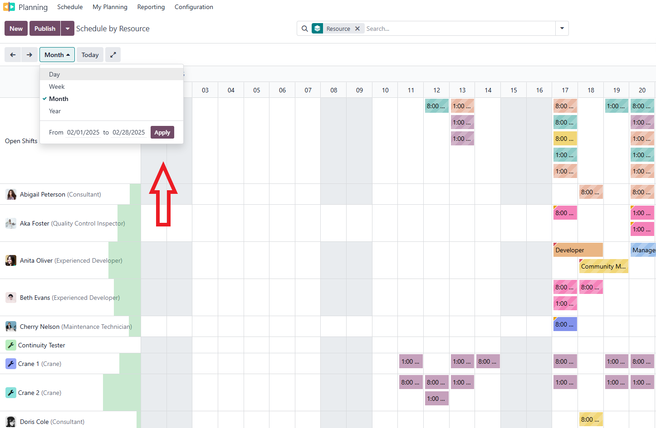Select Doris Cole (Consultant) row label
The image size is (656, 428).
pos(52,422)
